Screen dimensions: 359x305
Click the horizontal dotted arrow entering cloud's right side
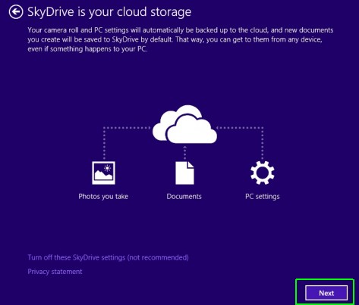pyautogui.click(x=240, y=128)
